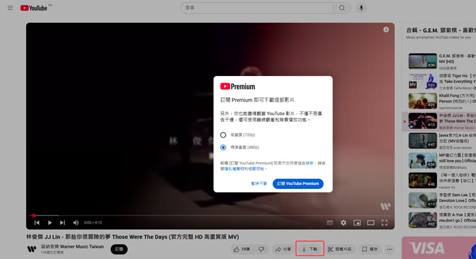Click the video progress bar
Screen dimensions: 476x259
click(210, 216)
